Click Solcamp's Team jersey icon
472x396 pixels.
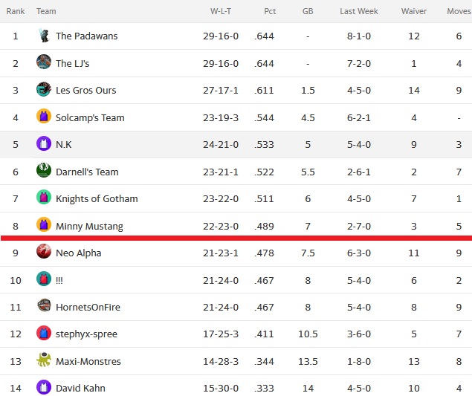point(44,116)
